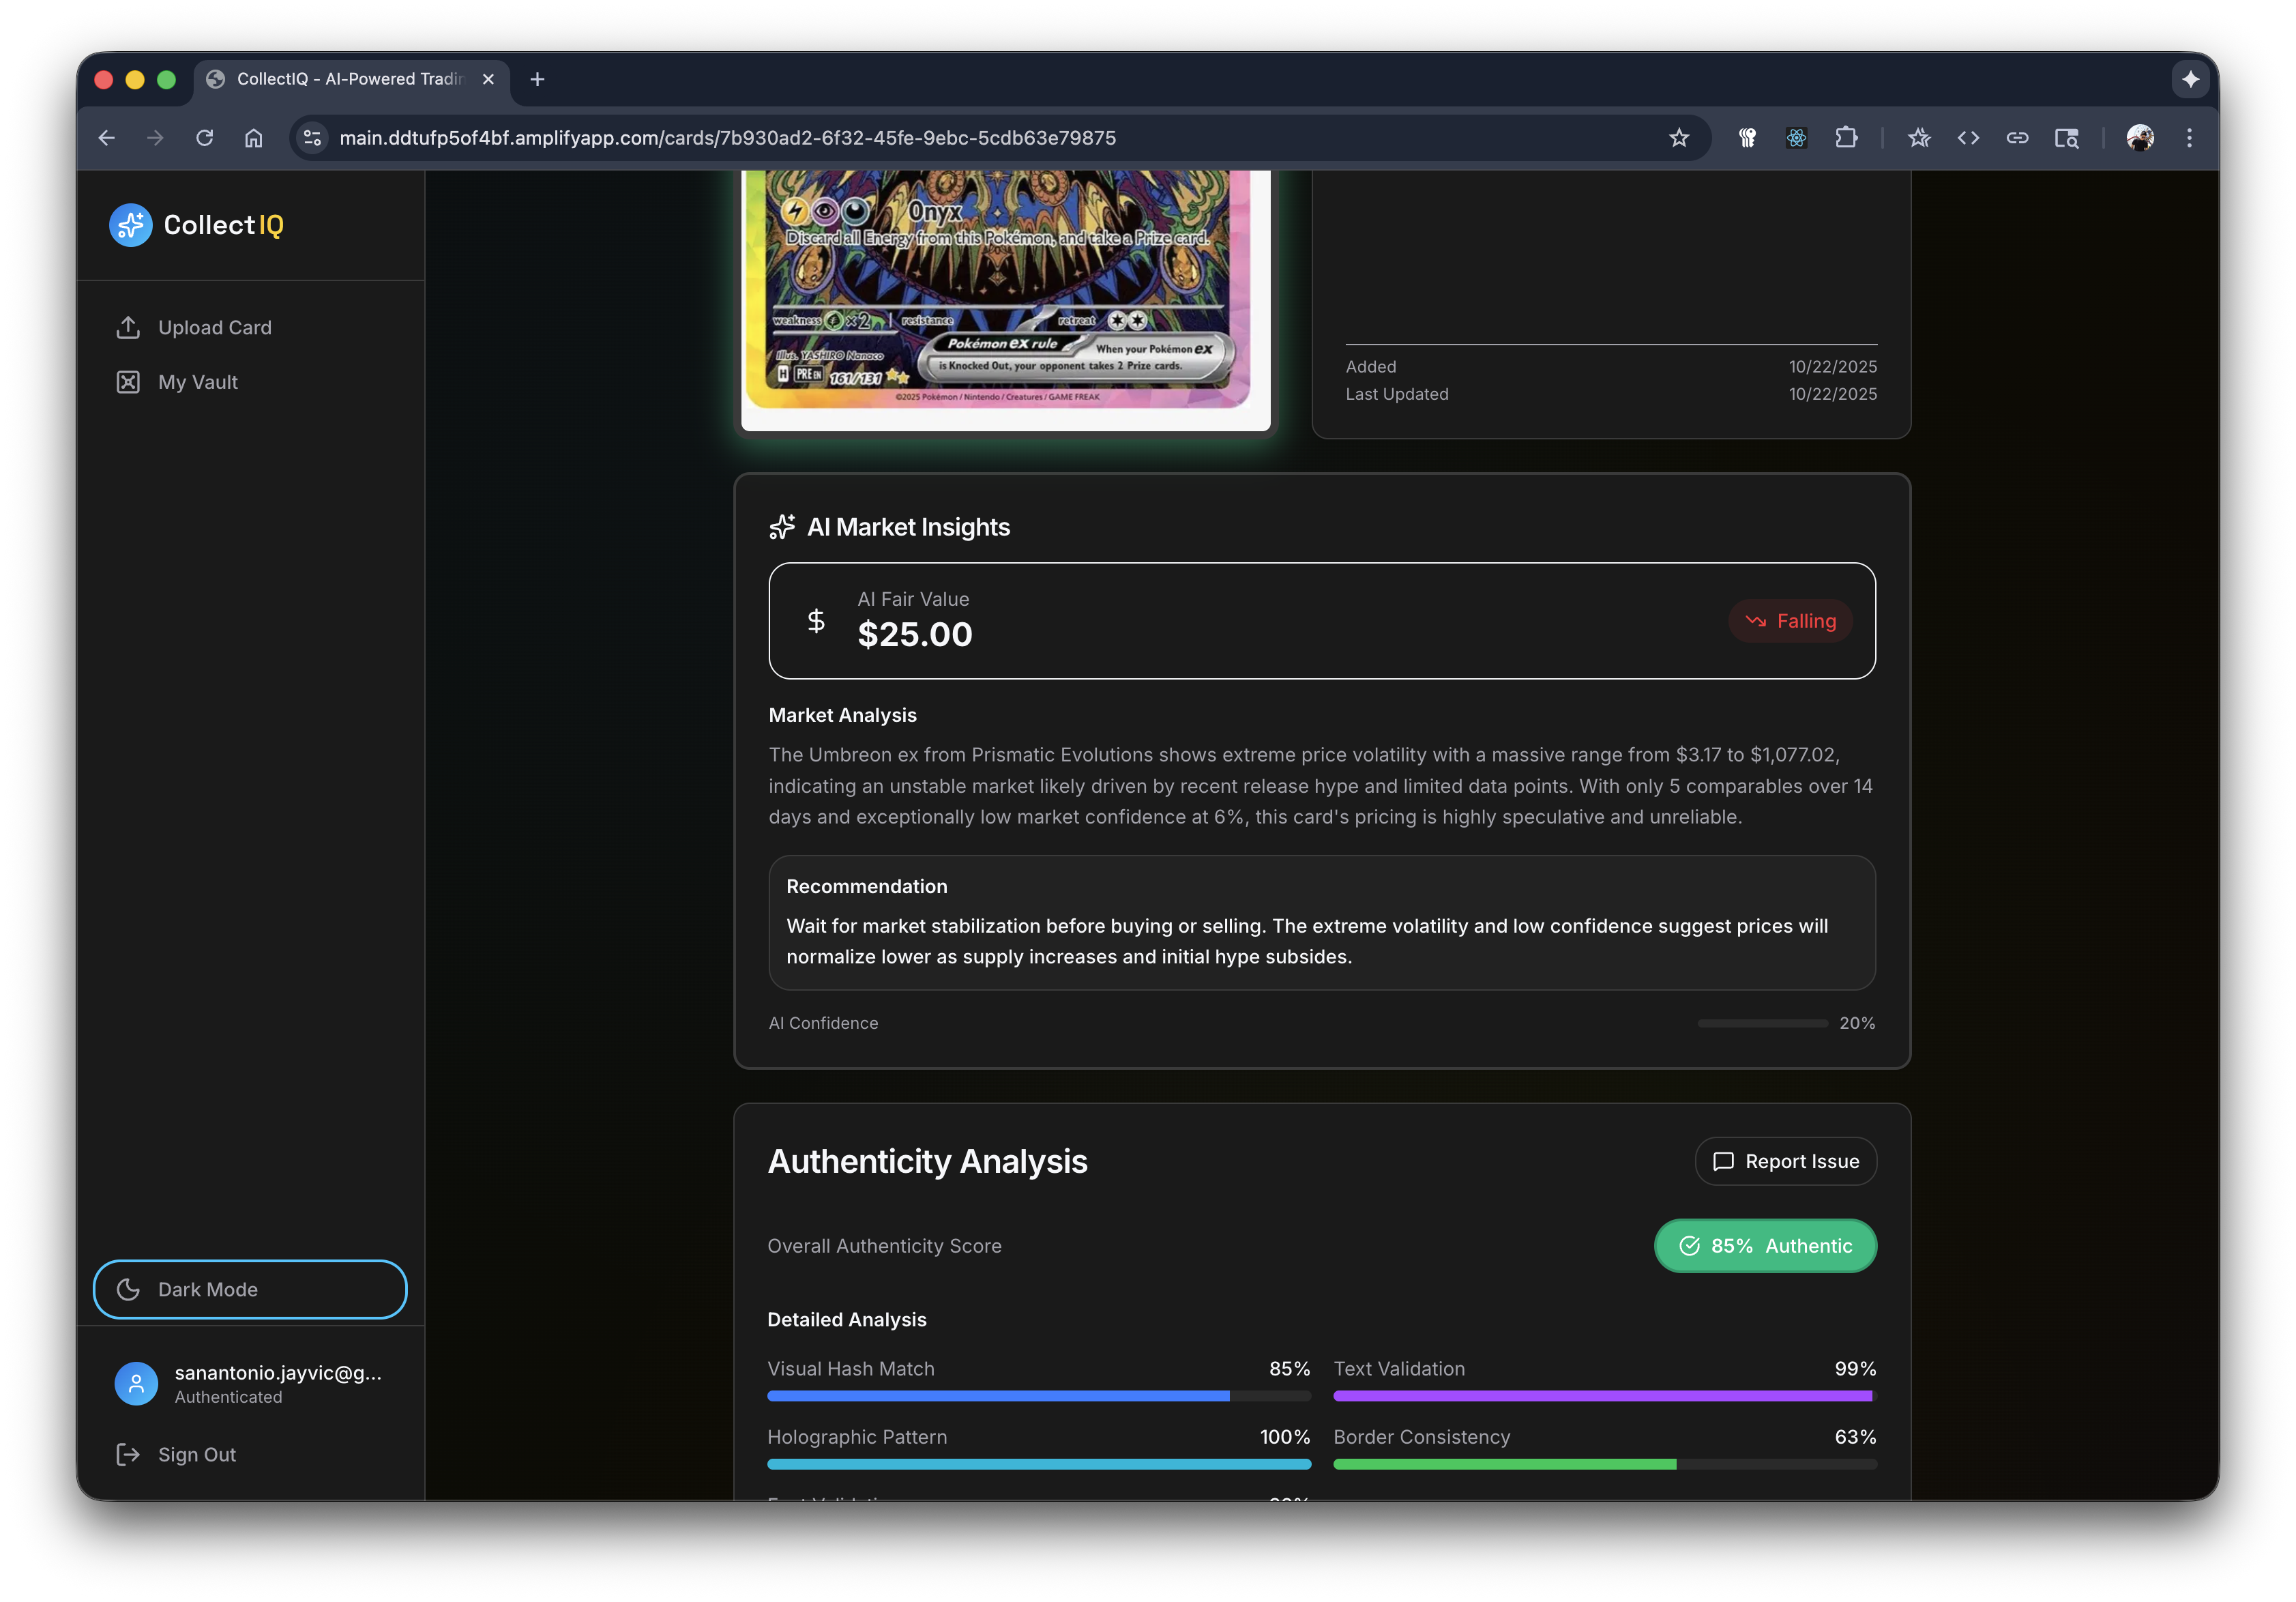2296x1602 pixels.
Task: Click the CollectIQ logo icon
Action: click(130, 225)
